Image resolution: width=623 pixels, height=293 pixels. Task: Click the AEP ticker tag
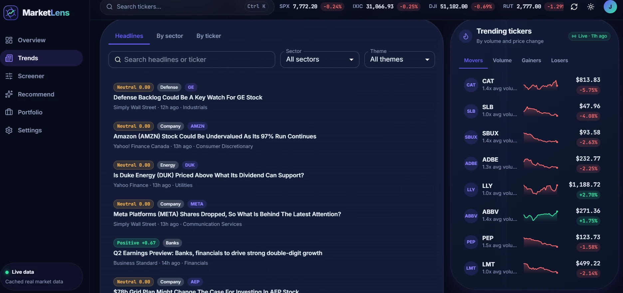tap(195, 282)
